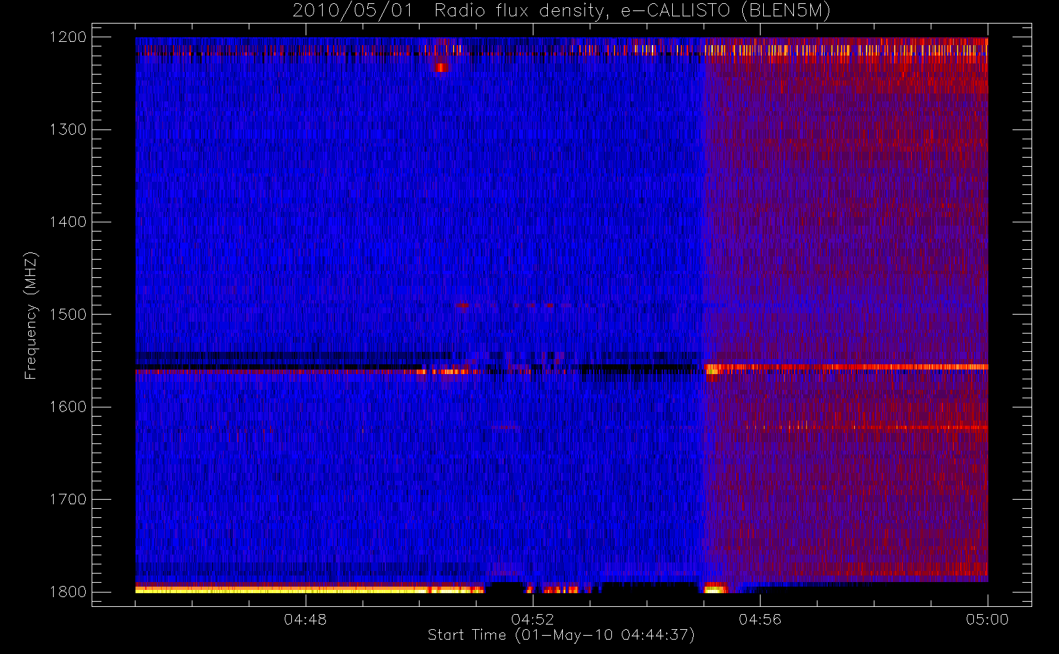Click the 1600 frequency tick label
The image size is (1059, 654).
point(68,407)
